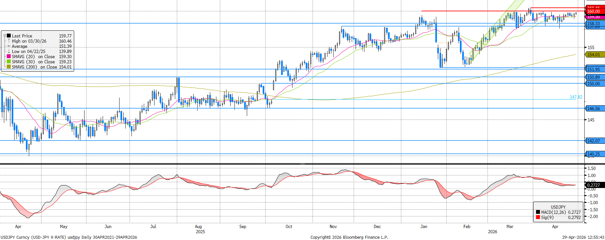
Task: Click the green SMAVG (30) swatch
Action: 9,62
